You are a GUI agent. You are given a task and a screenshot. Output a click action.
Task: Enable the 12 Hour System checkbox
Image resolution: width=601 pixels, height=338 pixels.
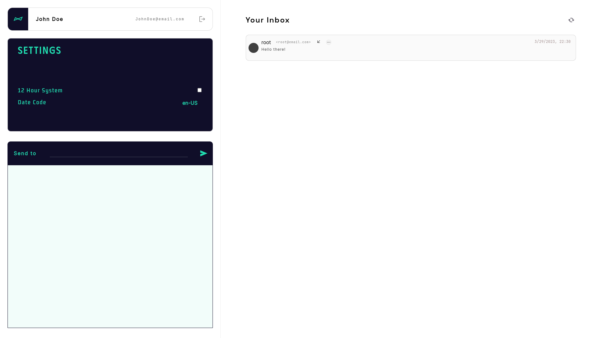[199, 90]
